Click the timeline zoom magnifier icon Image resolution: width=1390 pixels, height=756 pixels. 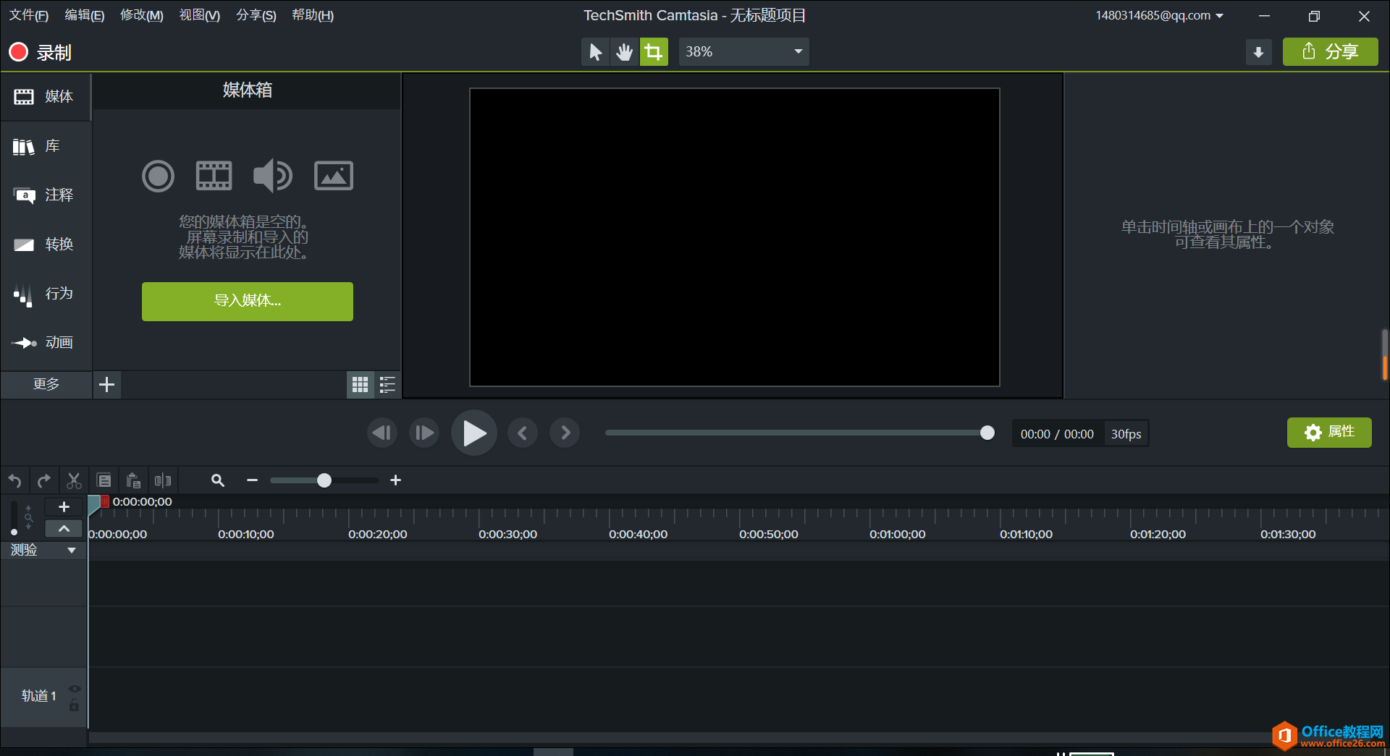(x=217, y=480)
